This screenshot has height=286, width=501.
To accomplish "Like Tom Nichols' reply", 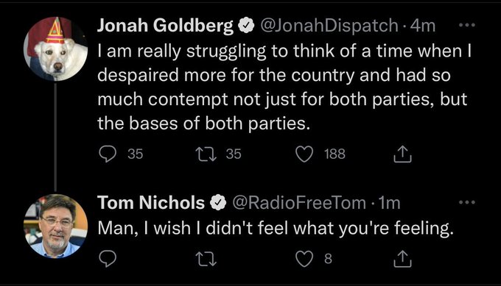I will click(x=304, y=259).
